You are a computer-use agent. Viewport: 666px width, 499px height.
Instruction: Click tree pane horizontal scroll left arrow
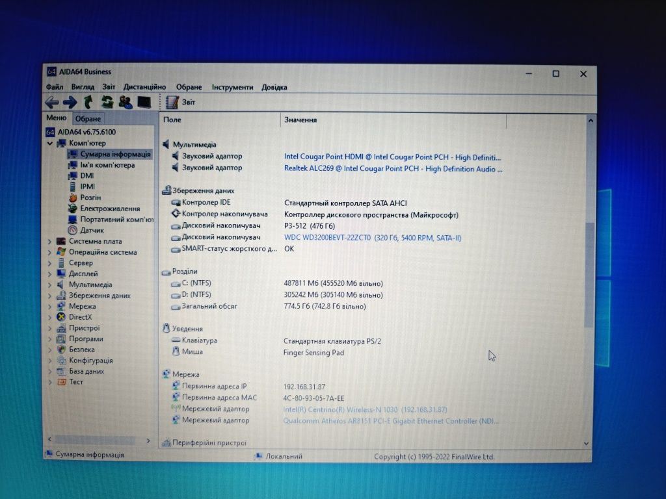(x=49, y=439)
